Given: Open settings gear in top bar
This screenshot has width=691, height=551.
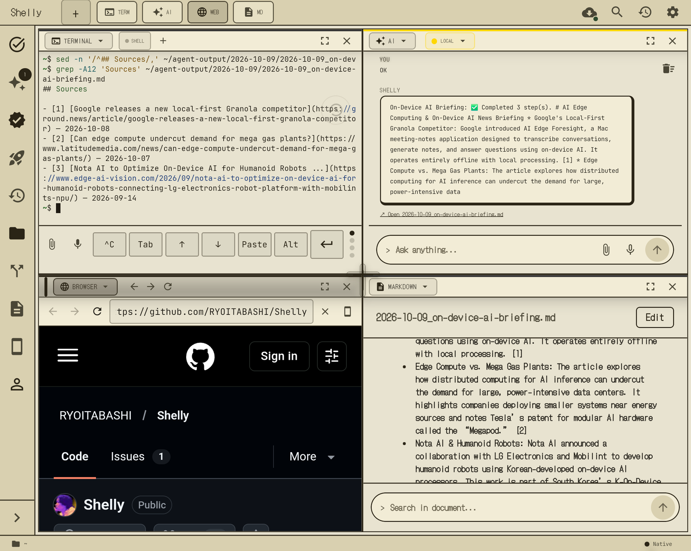Looking at the screenshot, I should tap(672, 12).
